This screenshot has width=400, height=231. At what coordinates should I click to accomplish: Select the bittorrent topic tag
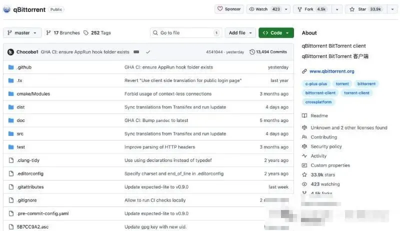pyautogui.click(x=366, y=83)
